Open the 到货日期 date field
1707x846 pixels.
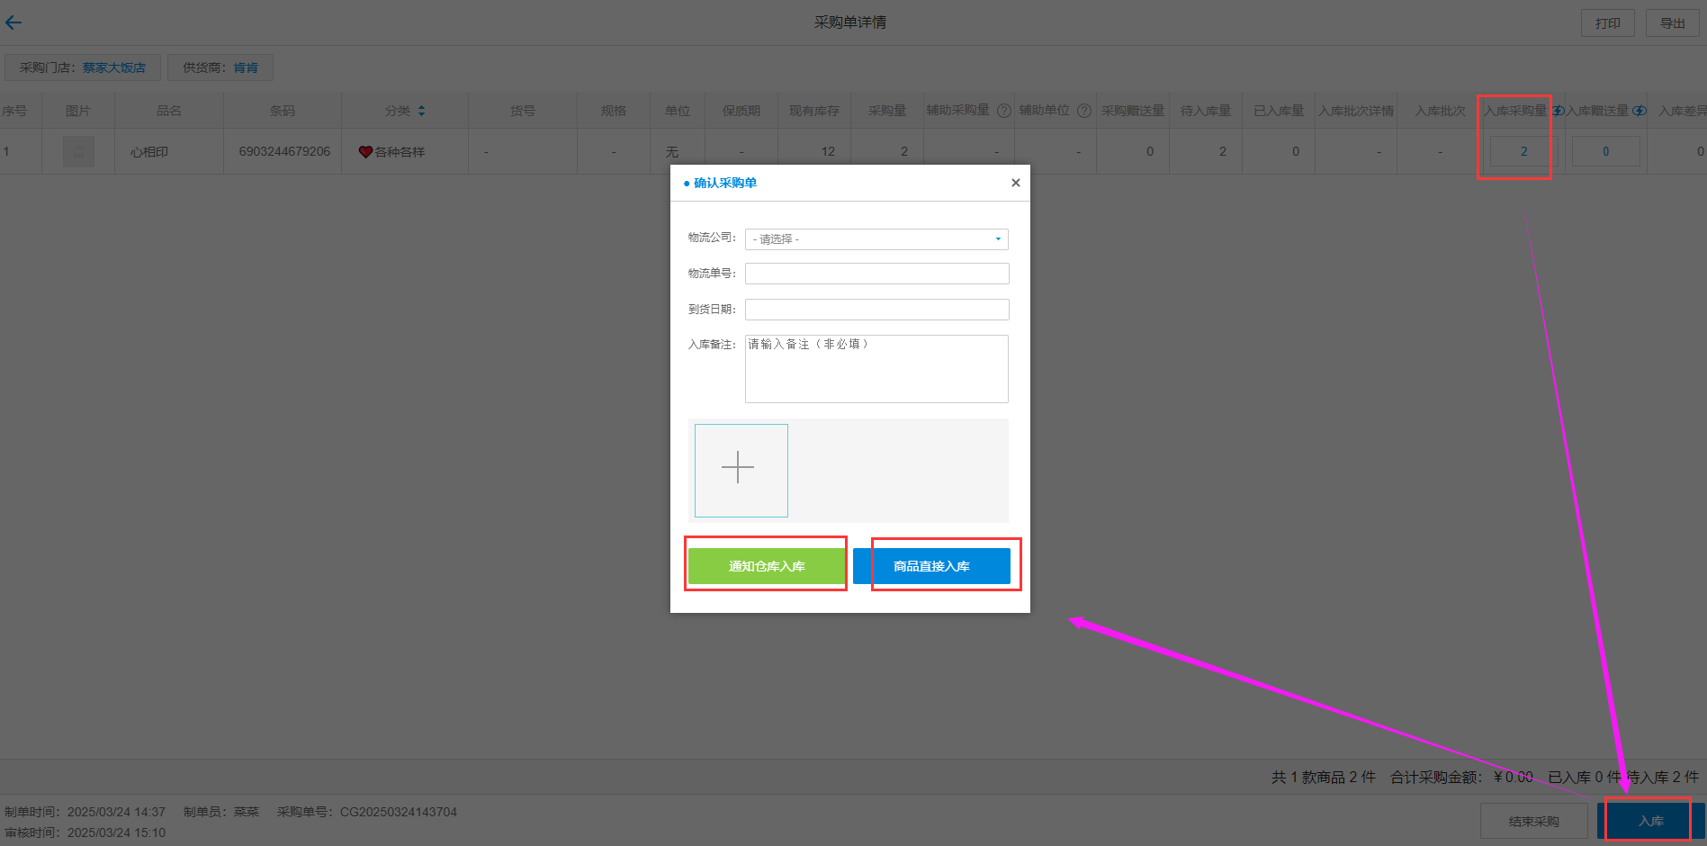876,310
